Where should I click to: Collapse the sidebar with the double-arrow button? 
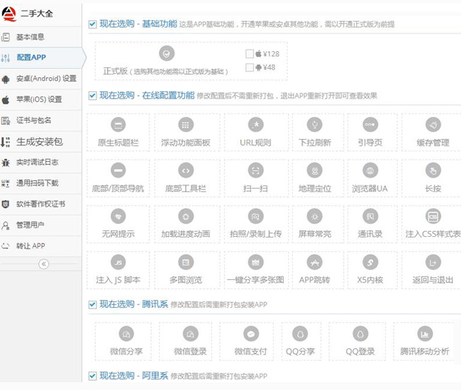[43, 264]
